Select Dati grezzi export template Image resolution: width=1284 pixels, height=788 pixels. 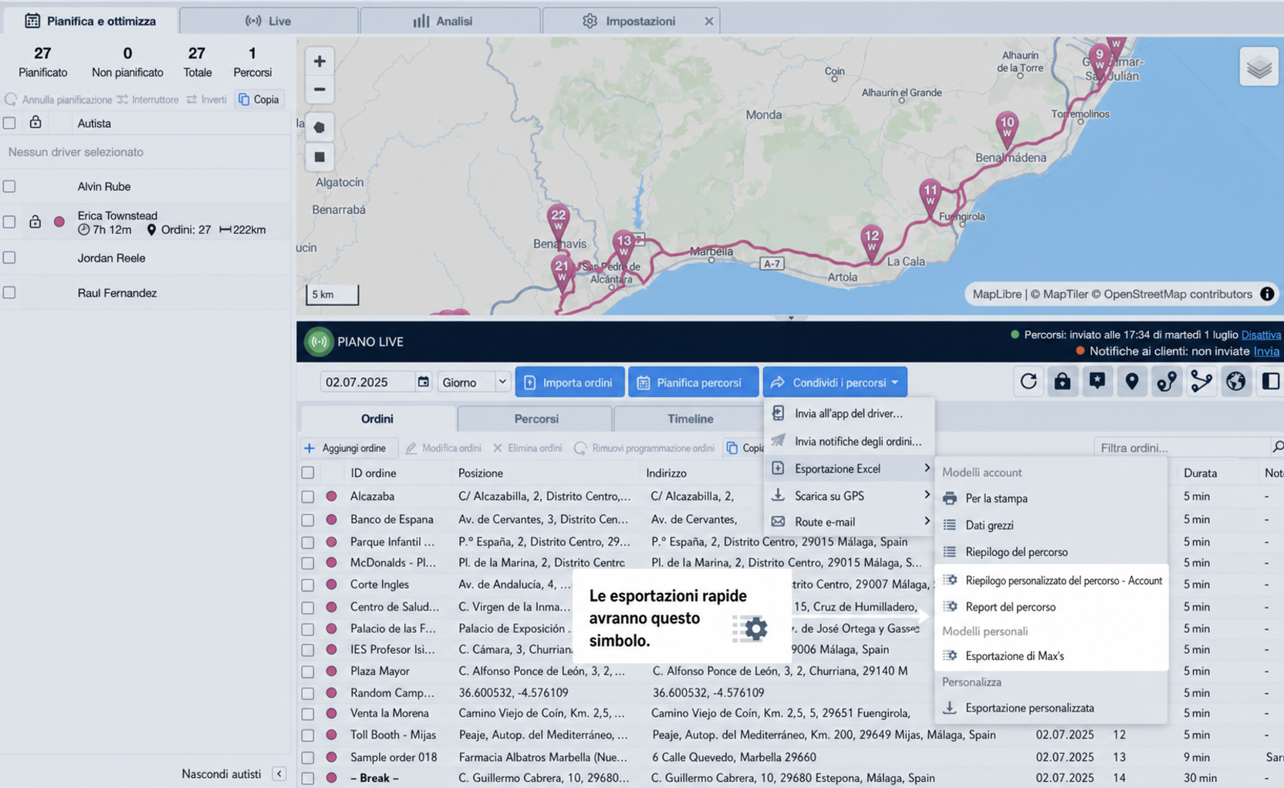point(1050,525)
